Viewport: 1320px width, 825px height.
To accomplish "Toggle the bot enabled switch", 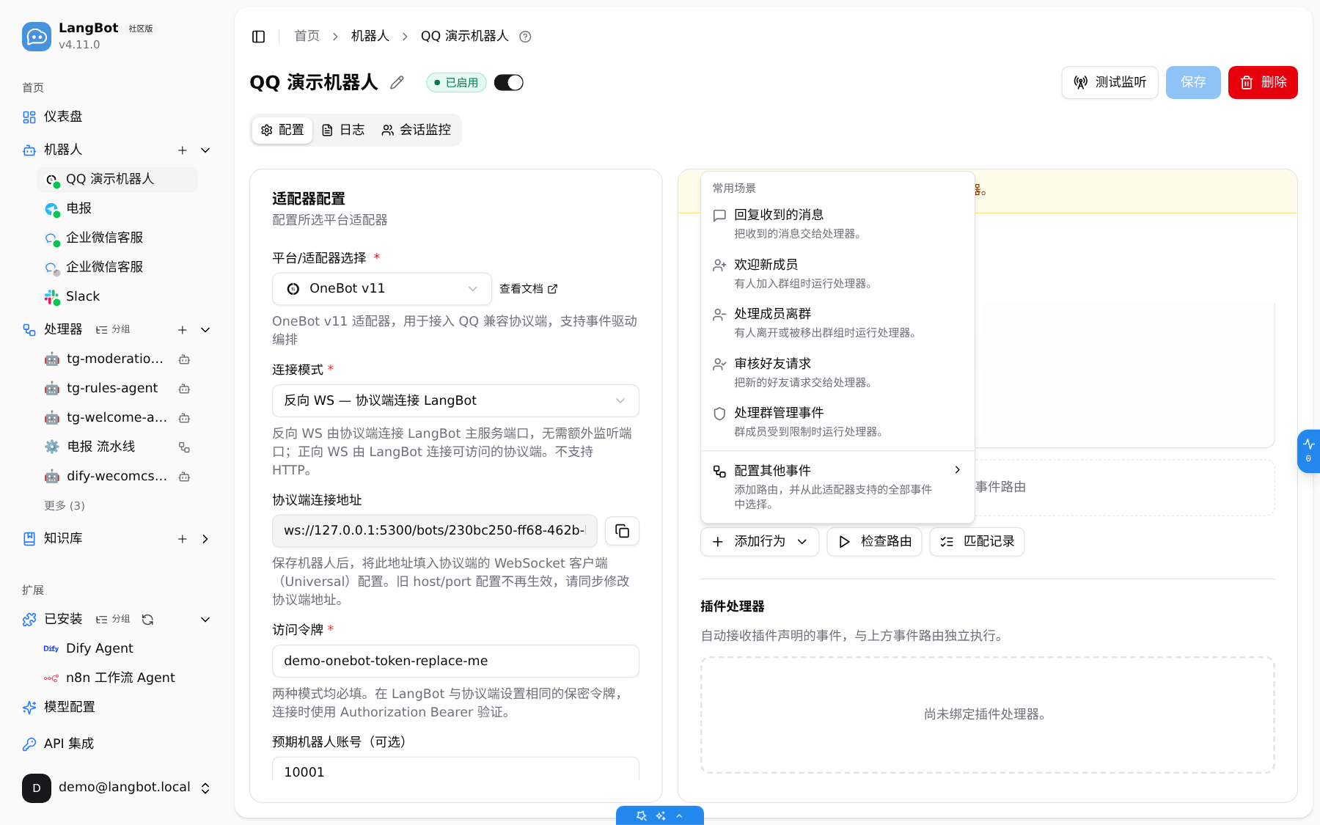I will tap(508, 83).
